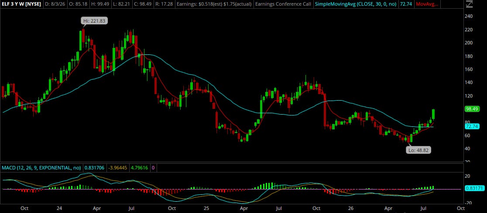Click the truncated red MovAvg... study label

[x=427, y=4]
